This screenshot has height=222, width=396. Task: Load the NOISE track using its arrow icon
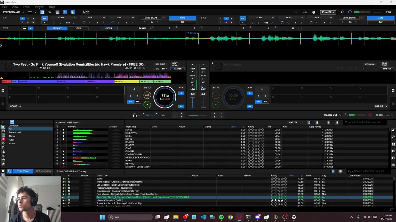[x=57, y=130]
